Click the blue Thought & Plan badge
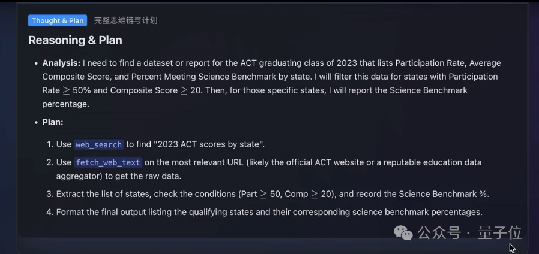The width and height of the screenshot is (539, 254). tap(58, 20)
